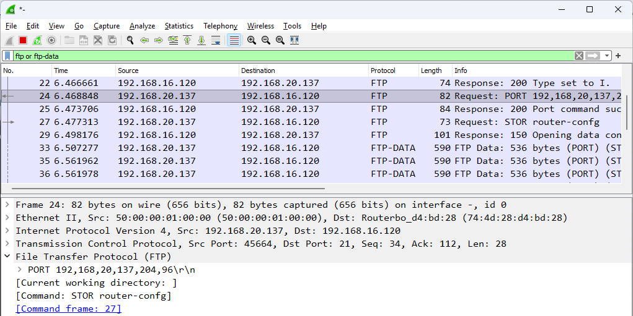
Task: Stop the running capture with the red square
Action: pyautogui.click(x=23, y=40)
